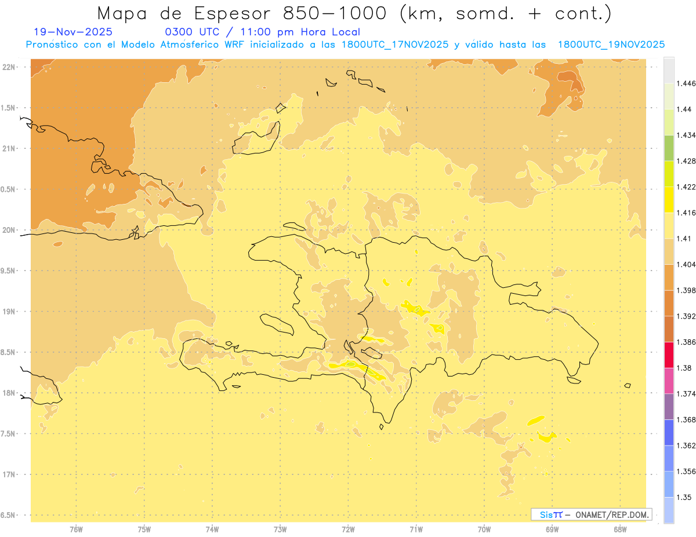This screenshot has height=537, width=696.
Task: Select the 75W longitude label
Action: tap(144, 529)
